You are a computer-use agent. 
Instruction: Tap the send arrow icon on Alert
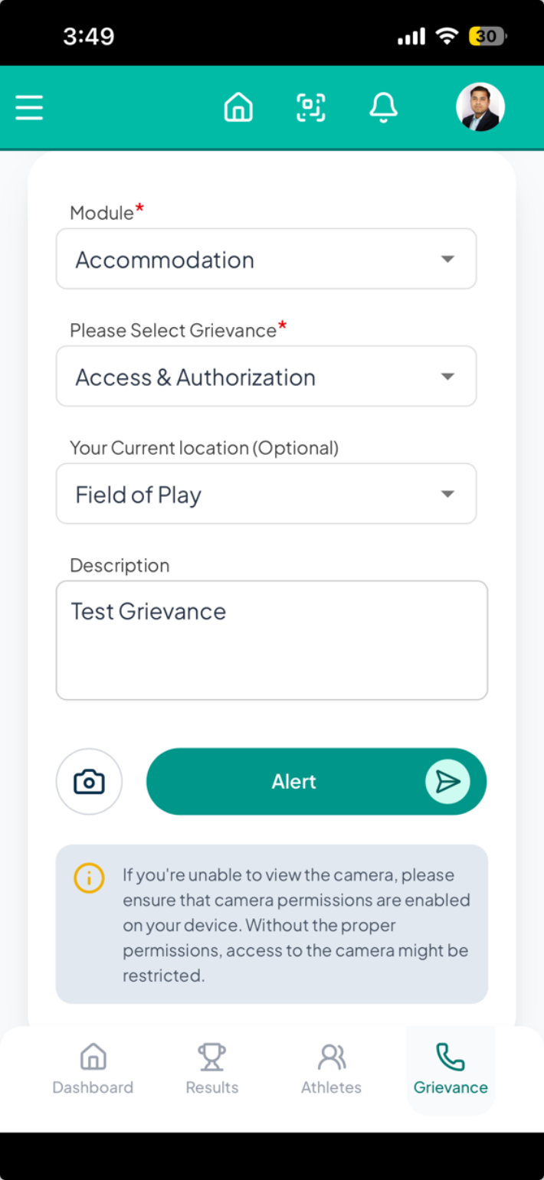pyautogui.click(x=447, y=782)
